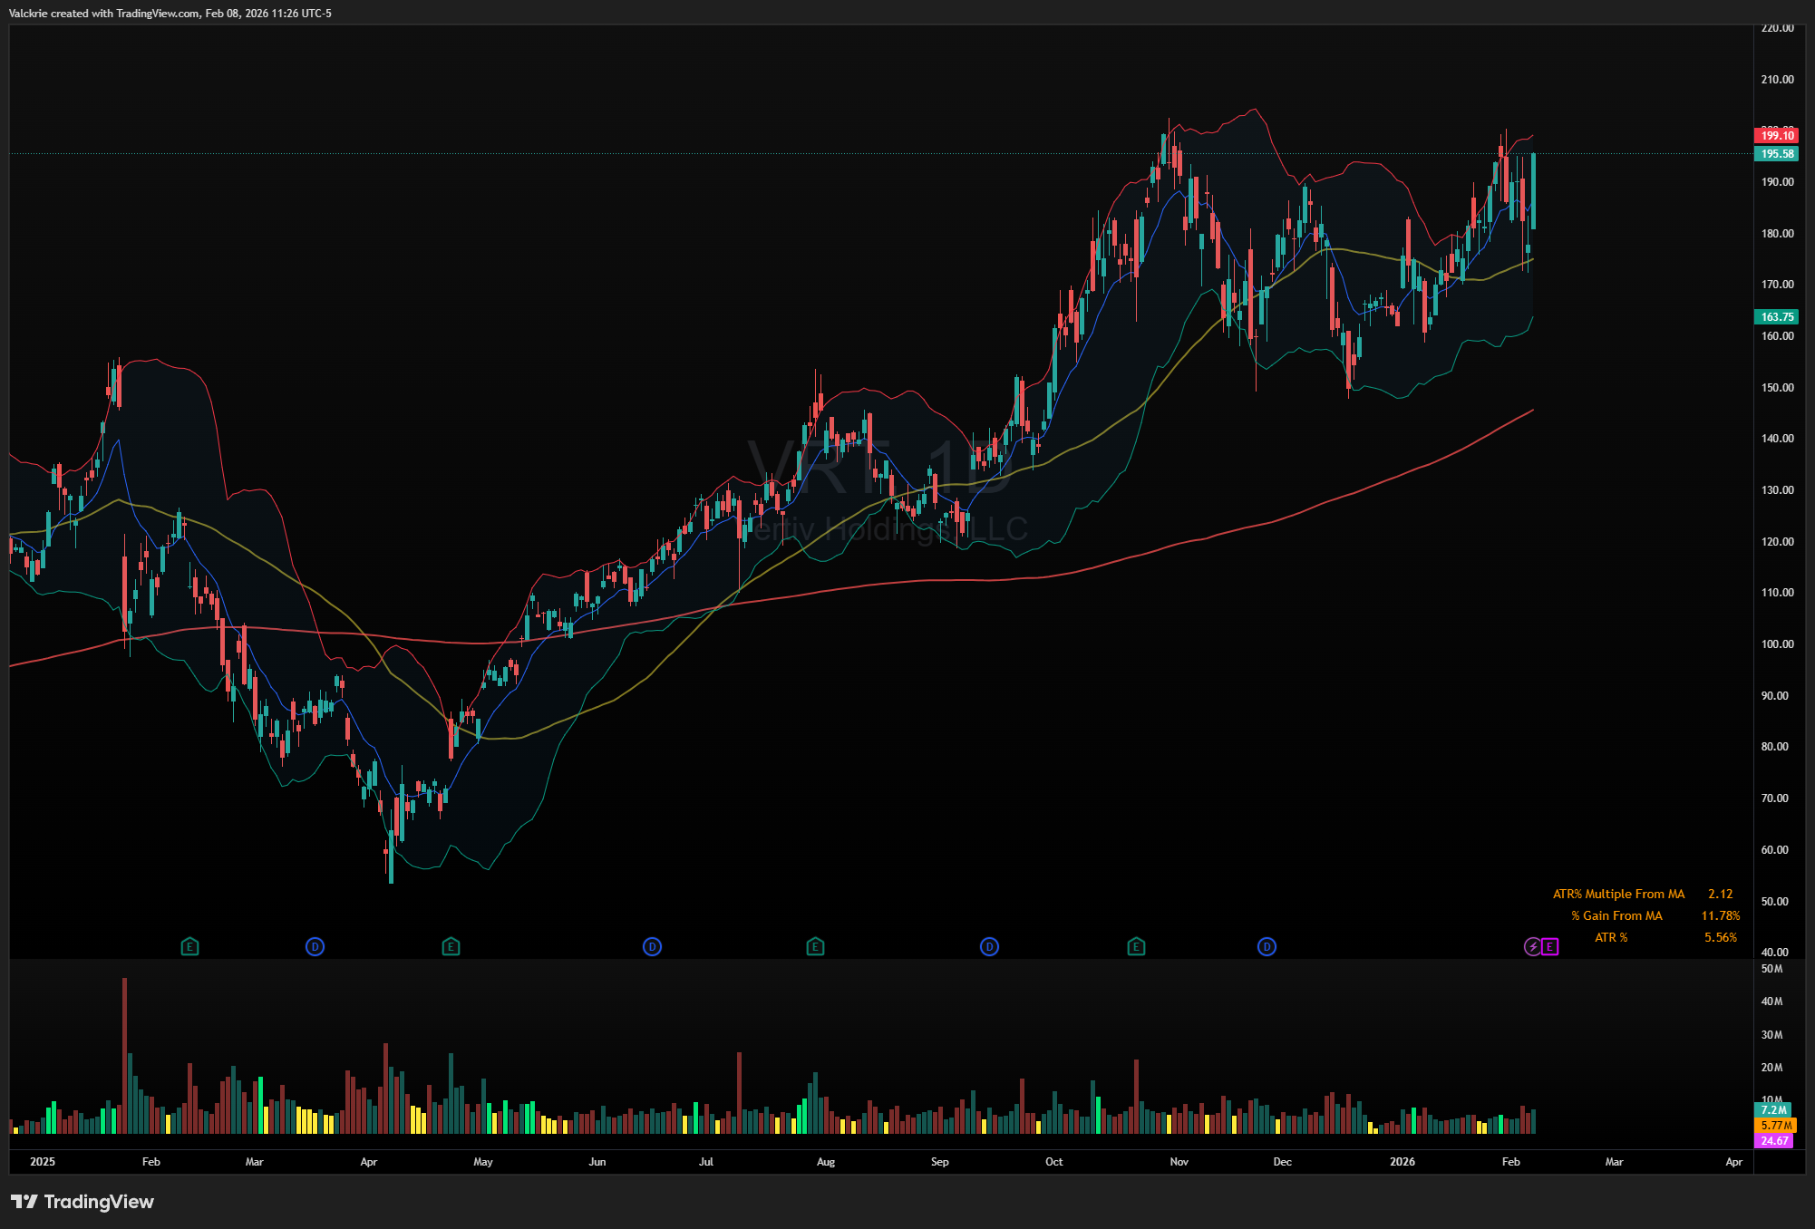Click the March 2025 dividend D marker
The image size is (1815, 1229).
tap(315, 947)
